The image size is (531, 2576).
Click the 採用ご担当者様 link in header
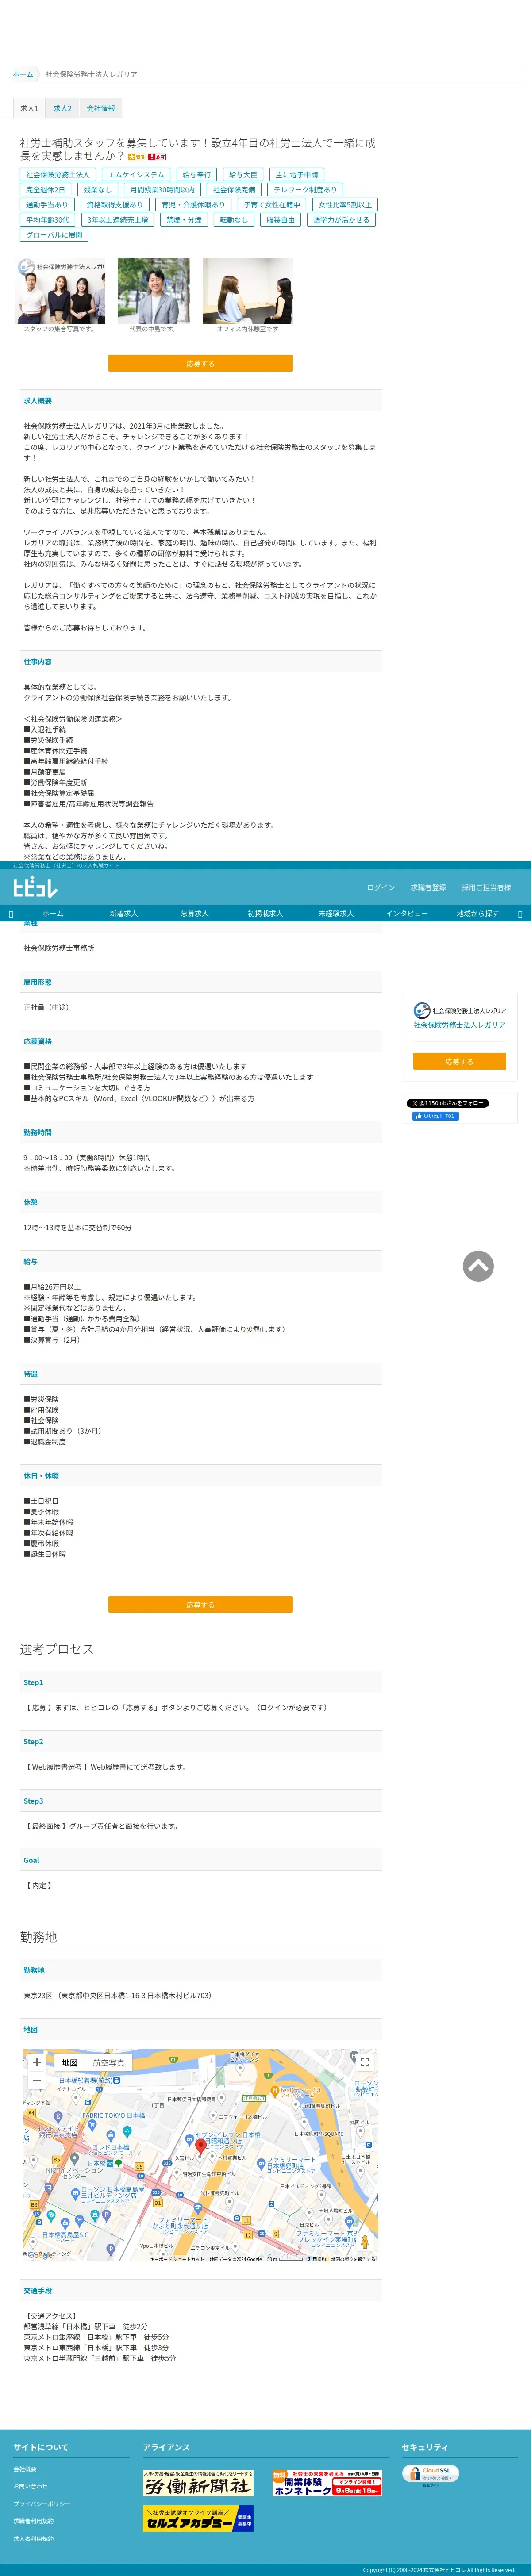pos(486,887)
